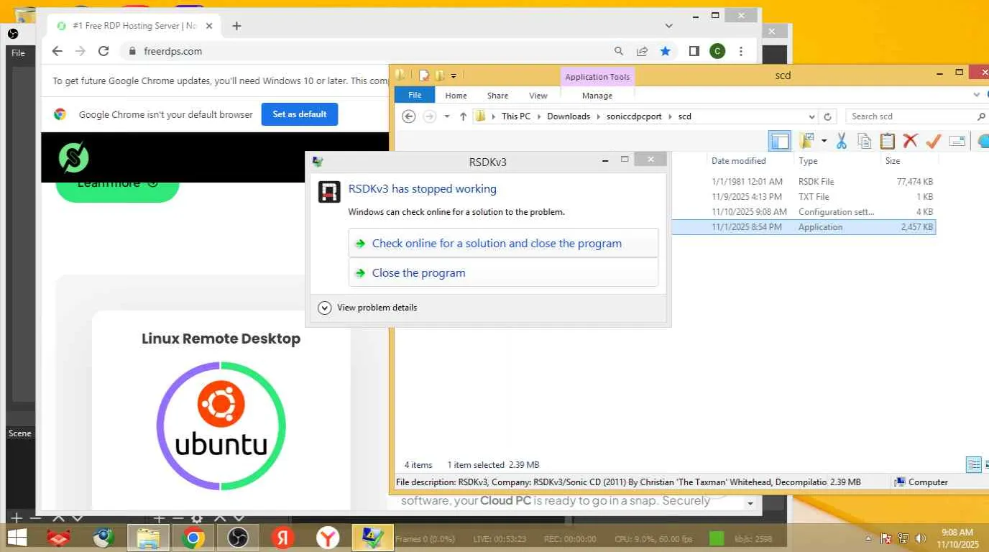Screen dimensions: 989x552
Task: Click Close the program in RSDKv3 dialog
Action: [503, 272]
